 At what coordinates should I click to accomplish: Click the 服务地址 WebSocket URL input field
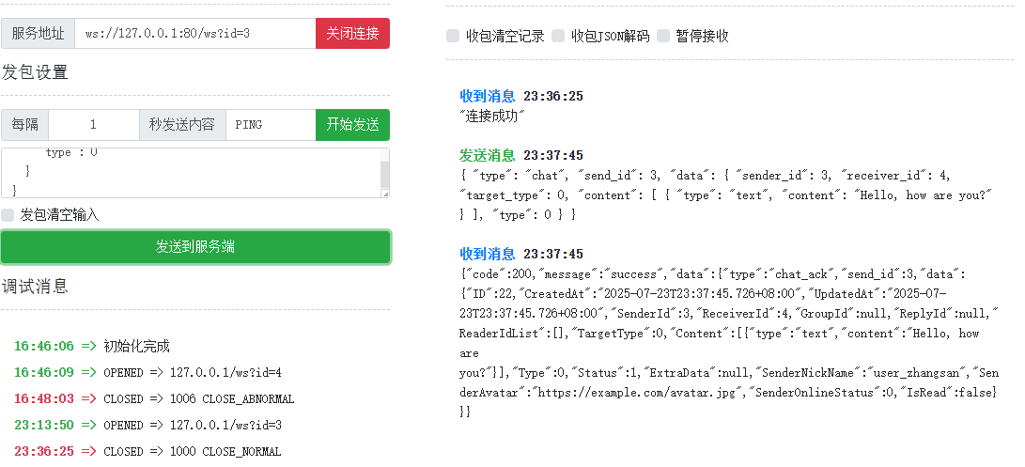(194, 34)
